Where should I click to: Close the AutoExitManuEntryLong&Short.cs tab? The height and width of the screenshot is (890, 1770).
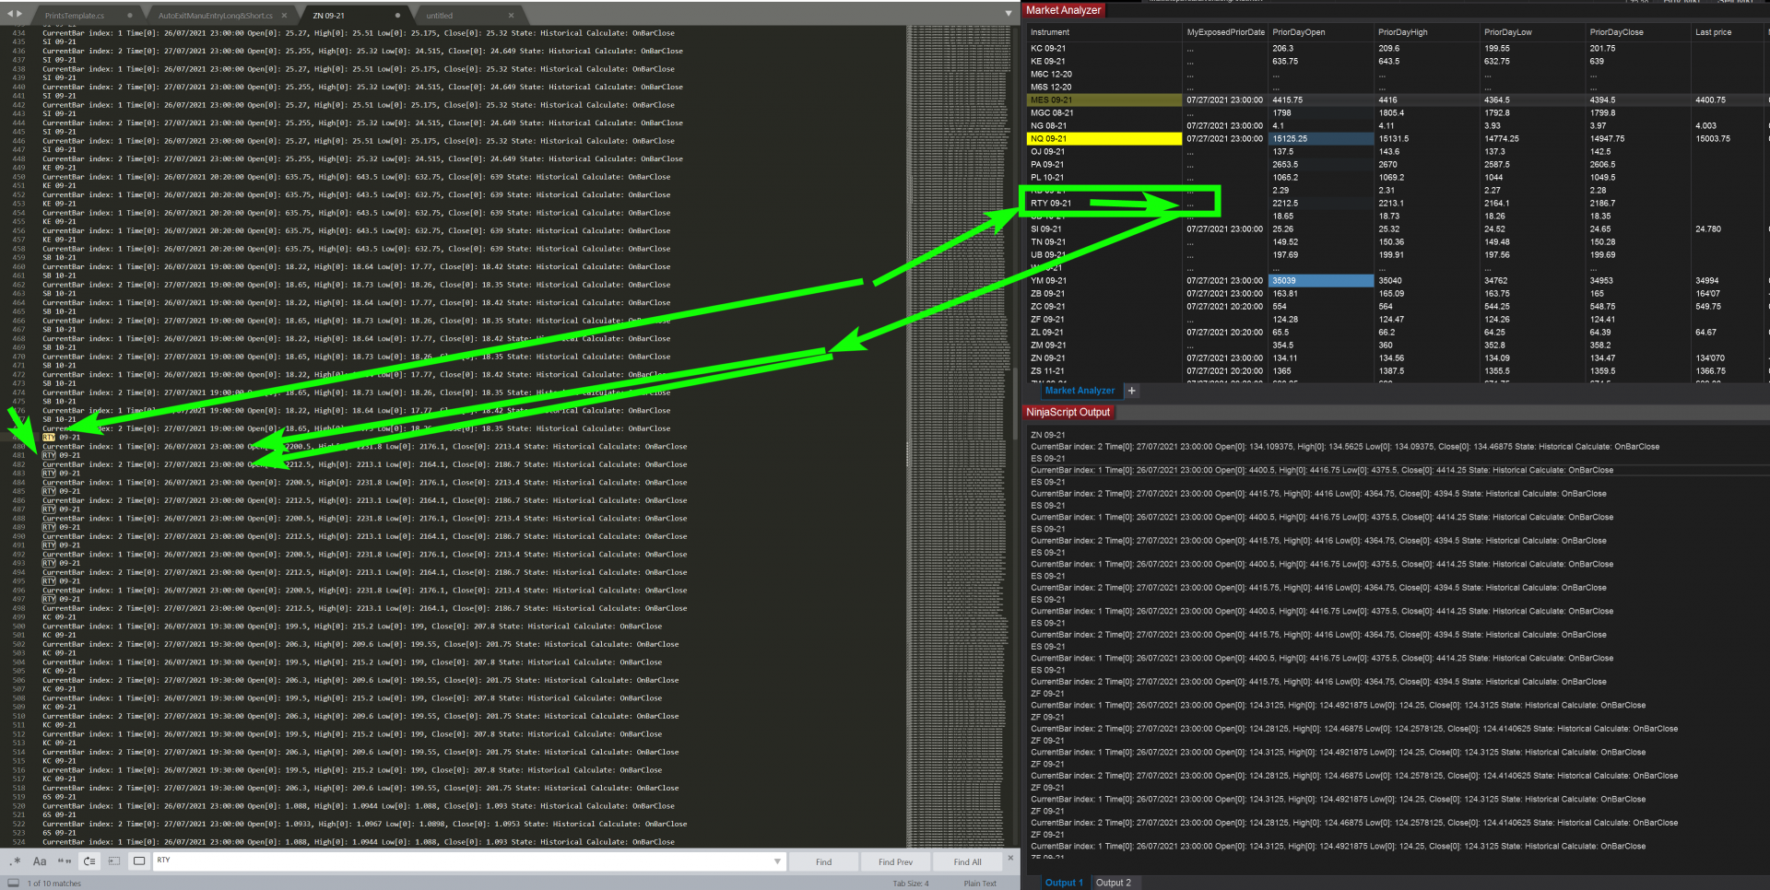pyautogui.click(x=284, y=16)
